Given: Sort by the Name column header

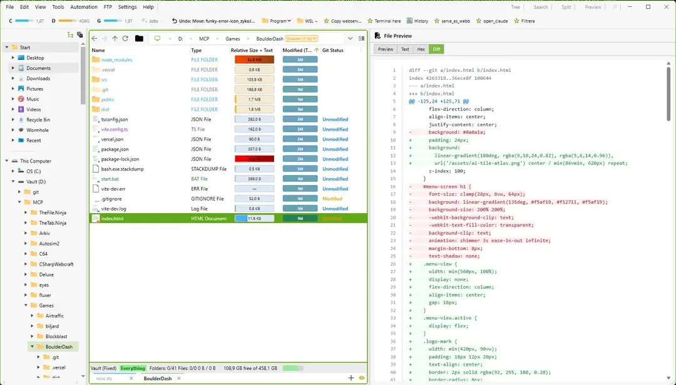Looking at the screenshot, I should pos(98,51).
